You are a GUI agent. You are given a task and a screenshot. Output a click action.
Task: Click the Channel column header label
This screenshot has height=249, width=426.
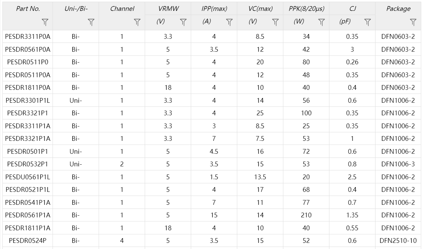point(122,9)
